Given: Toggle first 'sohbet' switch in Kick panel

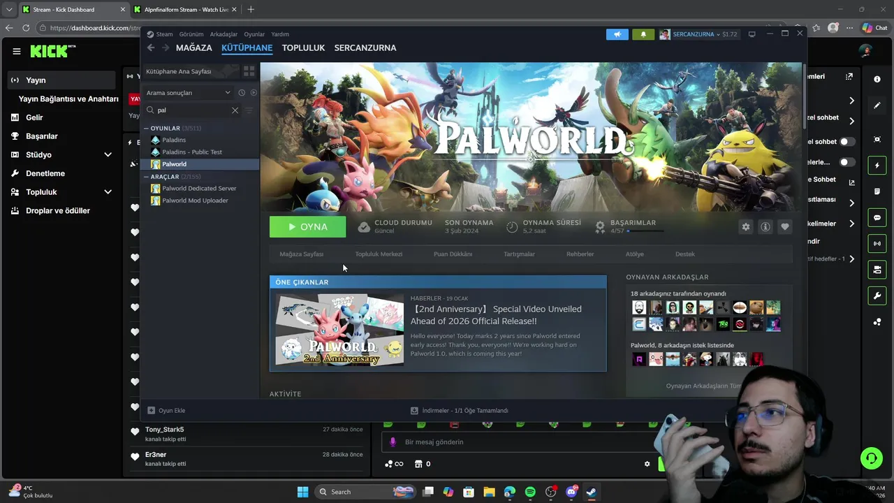Looking at the screenshot, I should (x=847, y=142).
